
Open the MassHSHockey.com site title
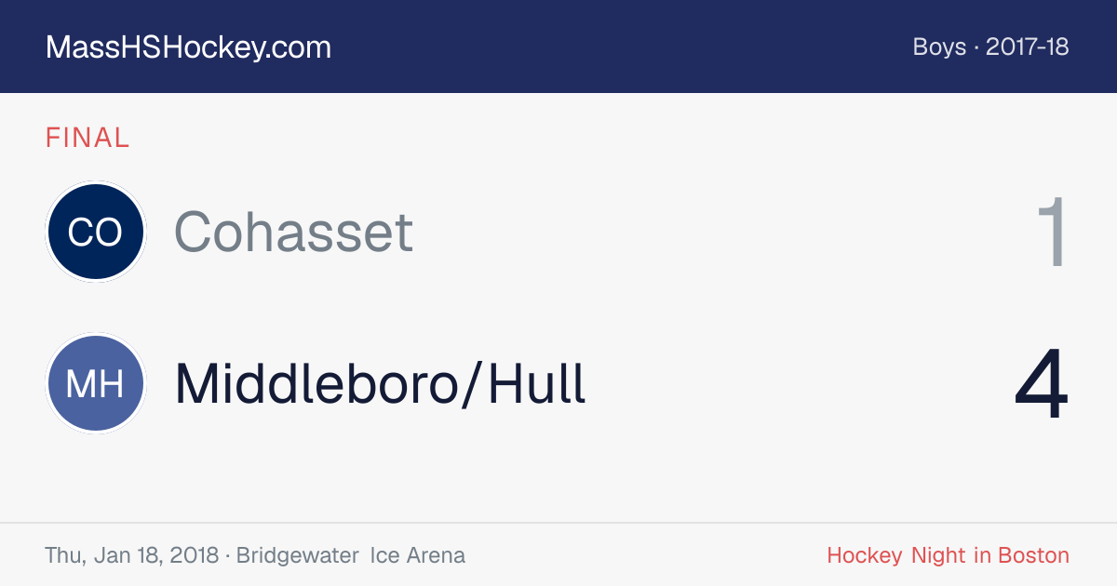pos(188,47)
